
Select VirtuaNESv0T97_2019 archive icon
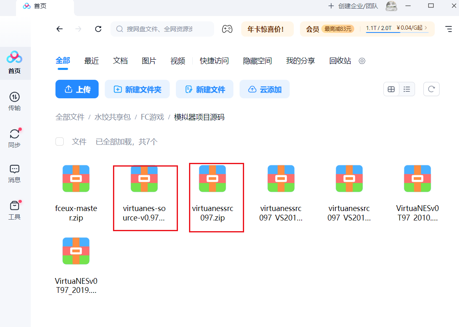(76, 251)
